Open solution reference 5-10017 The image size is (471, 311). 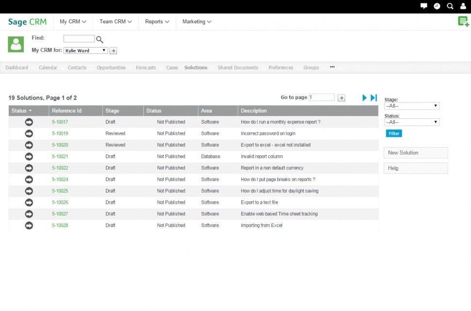pos(60,122)
